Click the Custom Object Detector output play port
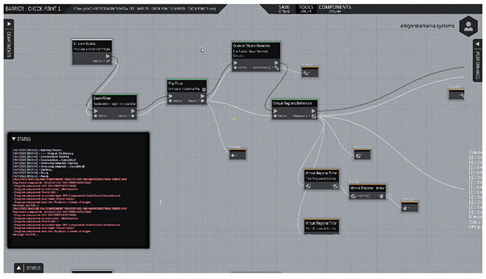The height and width of the screenshot is (279, 486). (276, 63)
